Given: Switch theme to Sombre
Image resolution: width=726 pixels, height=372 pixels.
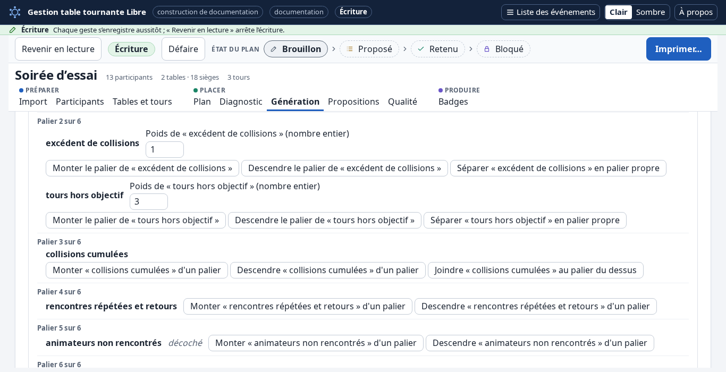Looking at the screenshot, I should (651, 12).
